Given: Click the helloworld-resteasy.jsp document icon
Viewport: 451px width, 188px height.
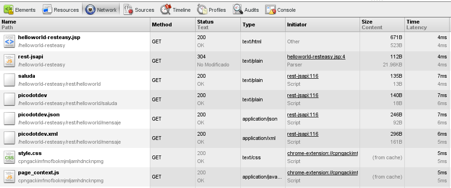Looking at the screenshot, I should [9, 41].
